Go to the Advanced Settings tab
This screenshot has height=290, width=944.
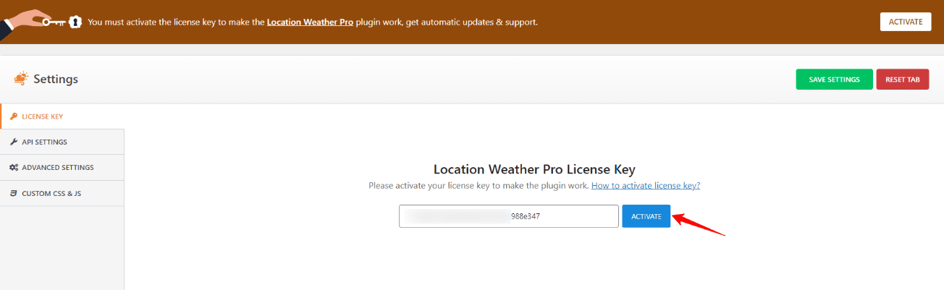[x=57, y=167]
